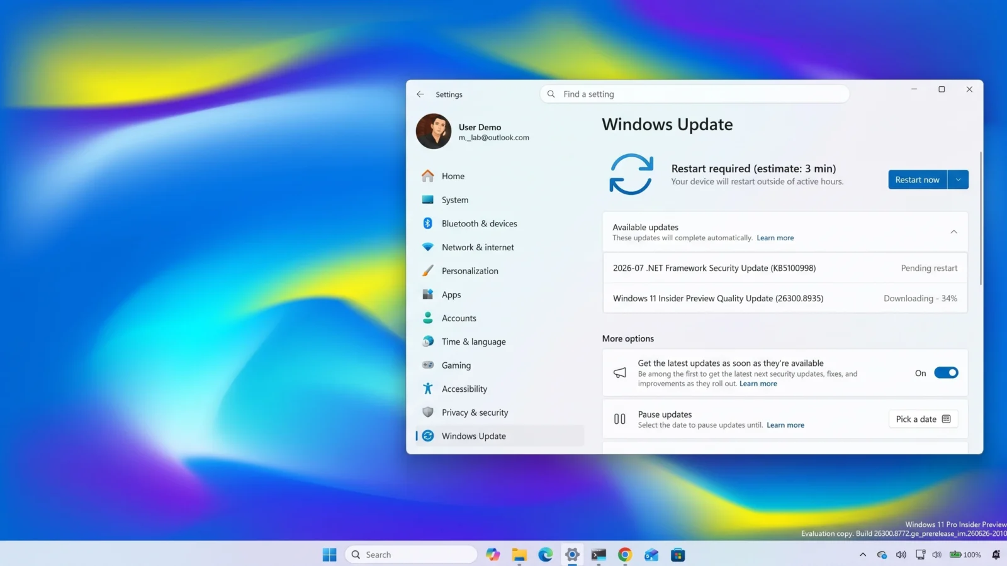This screenshot has width=1007, height=566.
Task: Open the Pick a date dropdown
Action: point(923,419)
